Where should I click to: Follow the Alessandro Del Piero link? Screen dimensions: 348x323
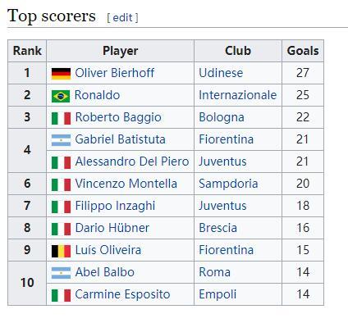pos(132,161)
